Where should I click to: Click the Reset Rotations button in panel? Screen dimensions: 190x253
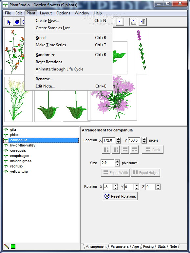click(x=120, y=196)
